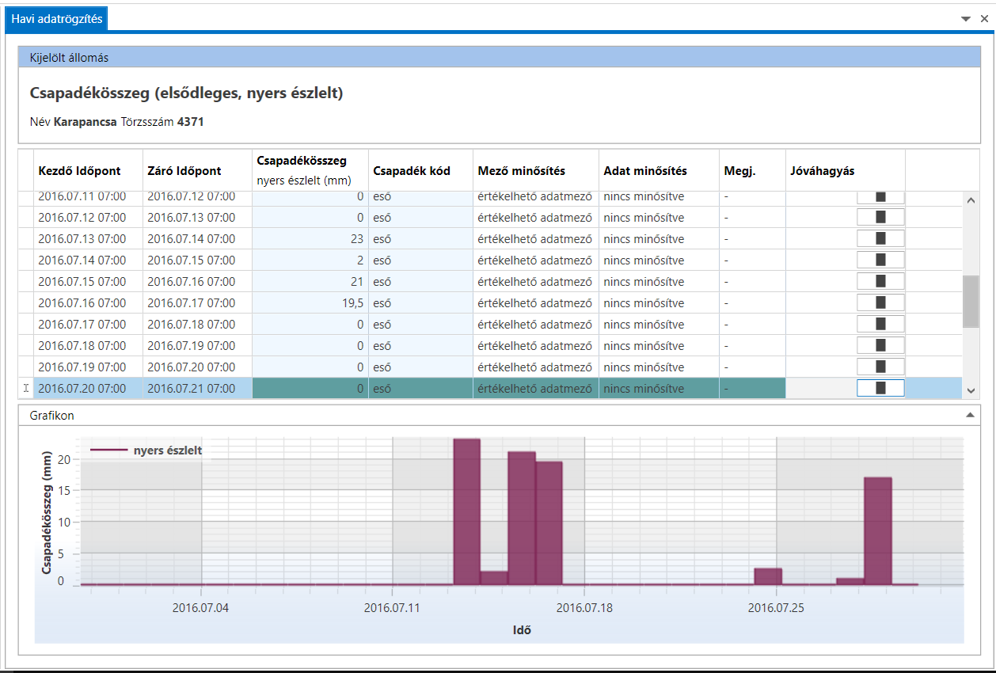Select értékelhető adatmező in the 2016.07.15 row

tap(536, 281)
